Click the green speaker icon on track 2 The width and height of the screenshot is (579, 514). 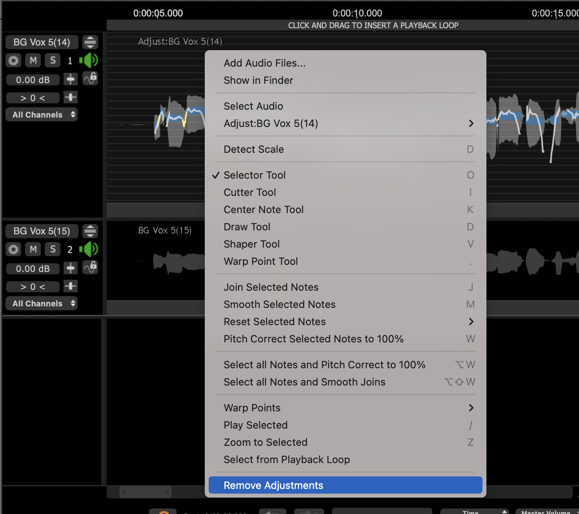[88, 249]
